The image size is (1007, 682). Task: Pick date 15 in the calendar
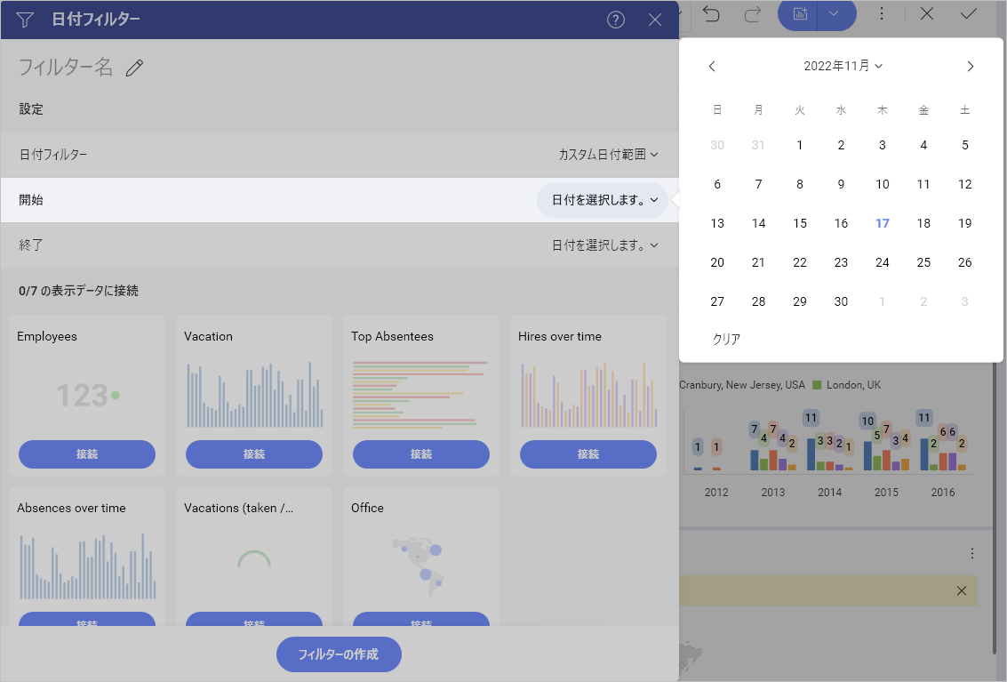point(800,223)
